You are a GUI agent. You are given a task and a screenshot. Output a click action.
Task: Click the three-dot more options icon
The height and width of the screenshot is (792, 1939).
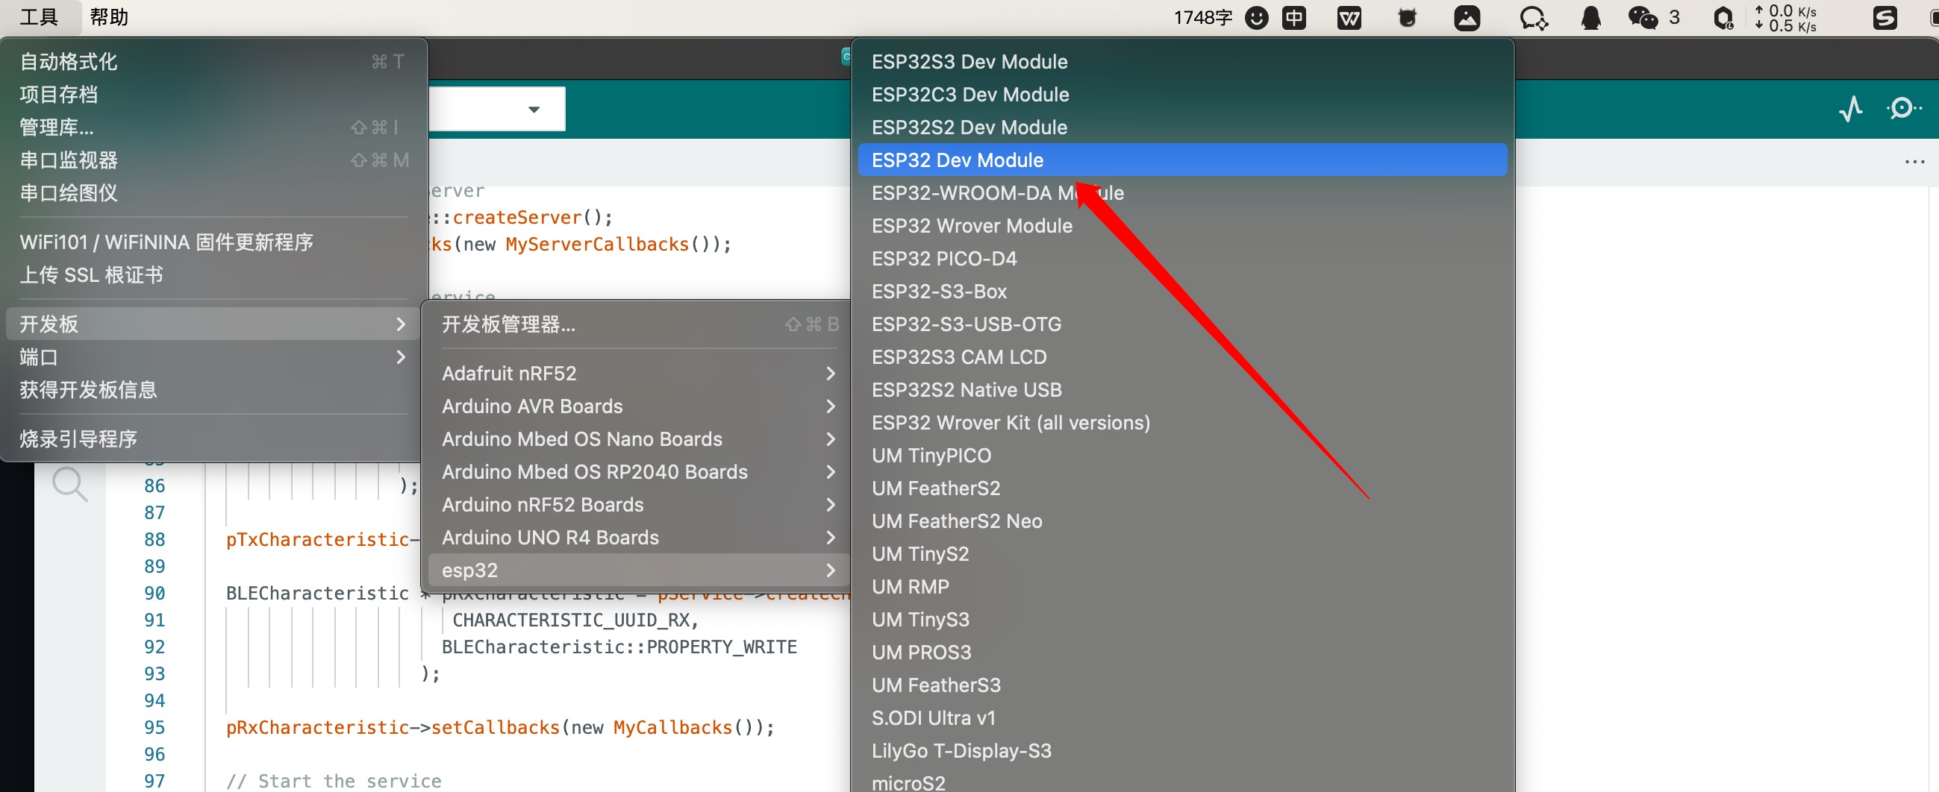[x=1914, y=162]
